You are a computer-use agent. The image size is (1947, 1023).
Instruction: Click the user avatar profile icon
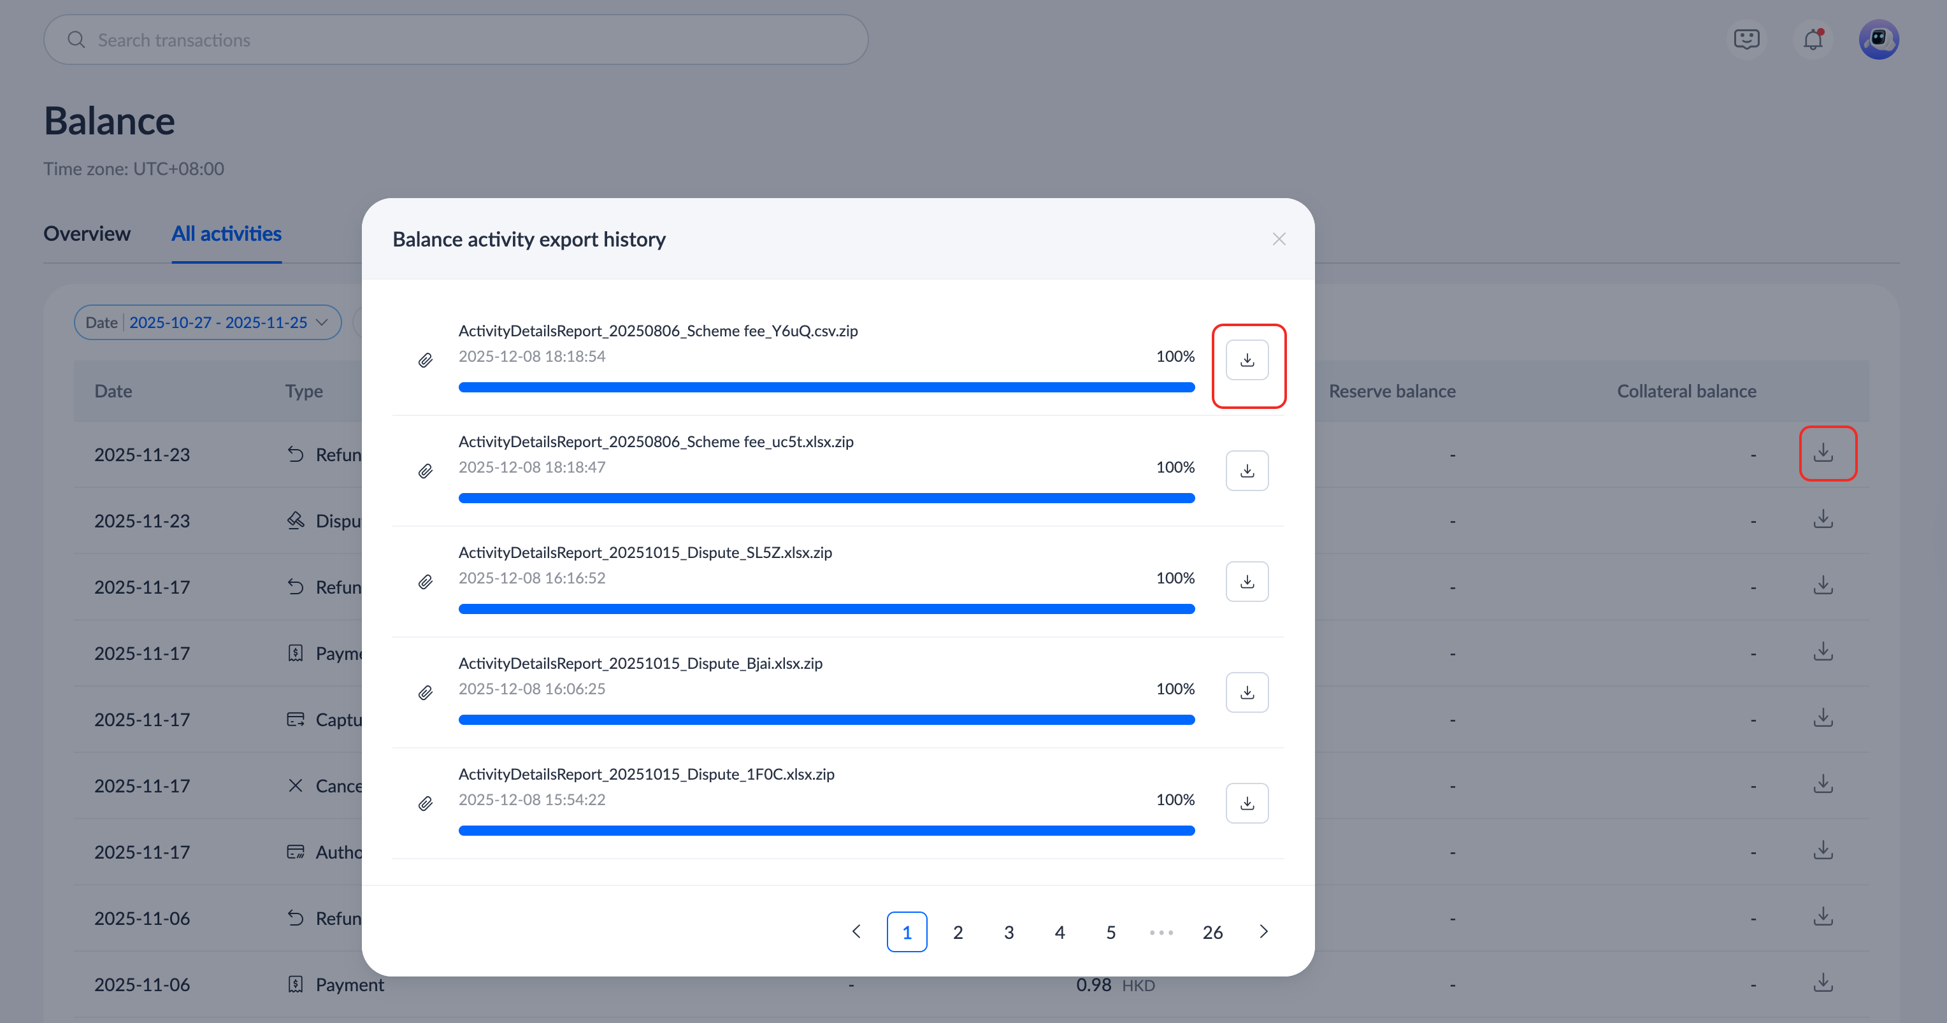point(1878,39)
